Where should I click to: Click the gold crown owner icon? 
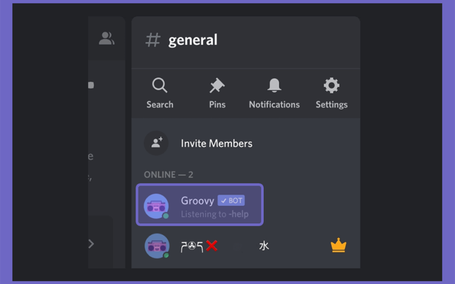coord(338,245)
